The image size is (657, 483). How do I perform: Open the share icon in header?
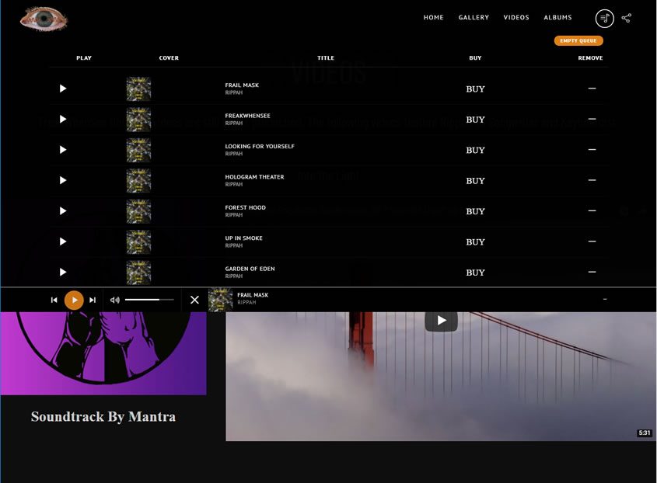point(627,18)
